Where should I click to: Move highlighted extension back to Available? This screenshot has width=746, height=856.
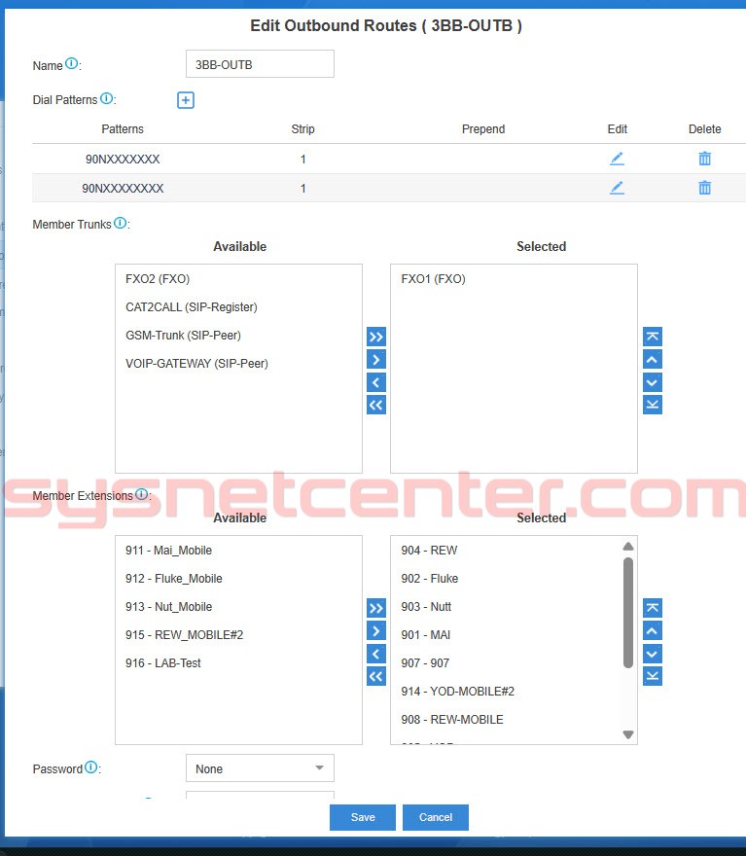(x=376, y=654)
